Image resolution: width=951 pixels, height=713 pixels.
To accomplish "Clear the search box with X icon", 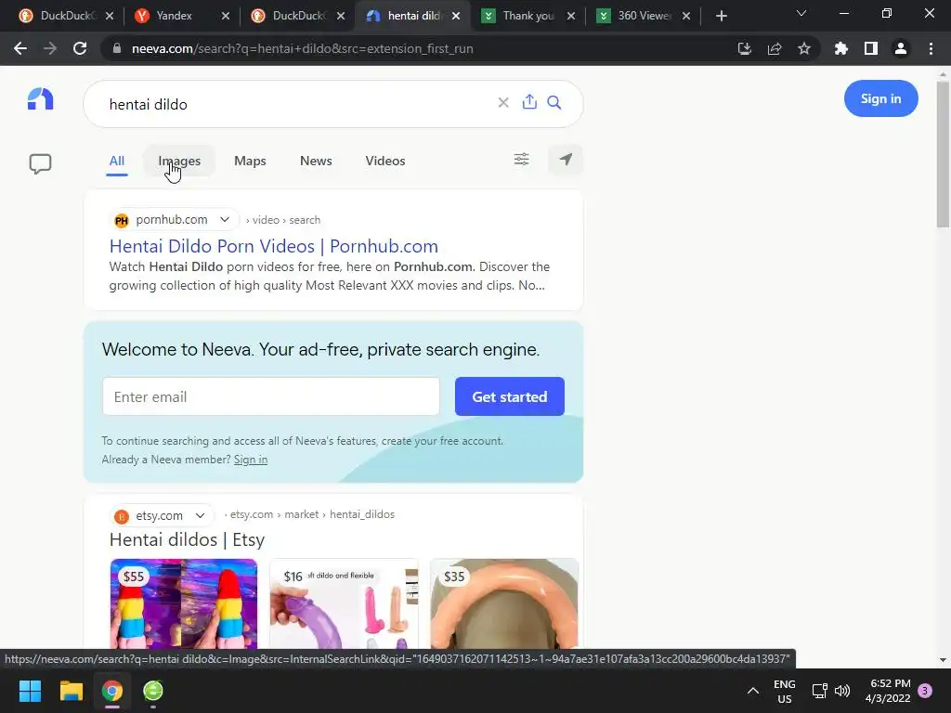I will (x=502, y=102).
